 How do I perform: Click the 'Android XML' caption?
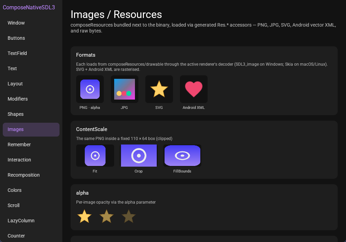tap(194, 108)
